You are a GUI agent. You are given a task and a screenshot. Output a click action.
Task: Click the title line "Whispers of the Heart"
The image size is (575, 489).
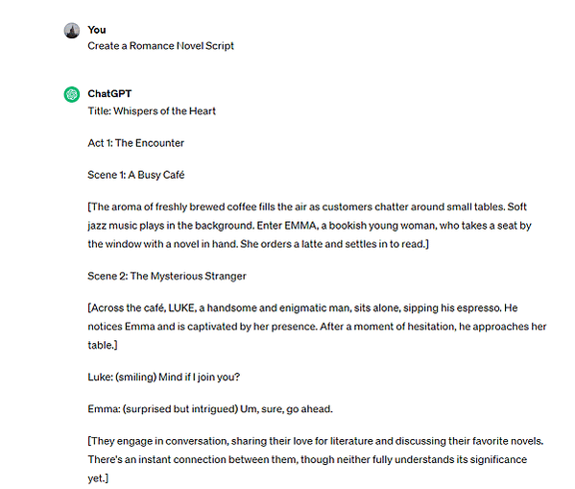tap(152, 110)
